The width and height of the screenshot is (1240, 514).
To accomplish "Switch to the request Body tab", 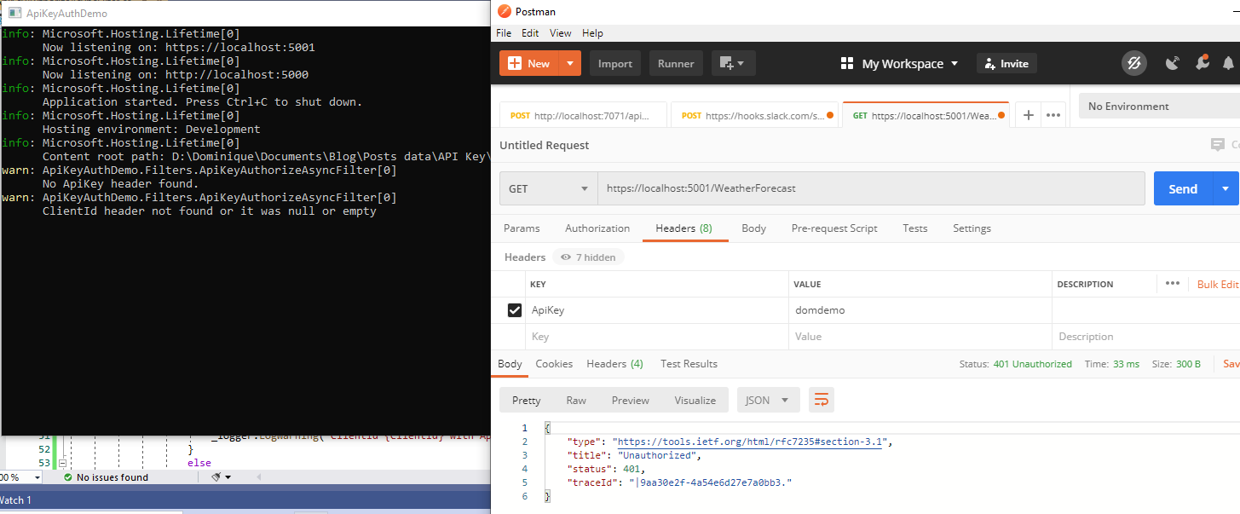I will tap(753, 228).
